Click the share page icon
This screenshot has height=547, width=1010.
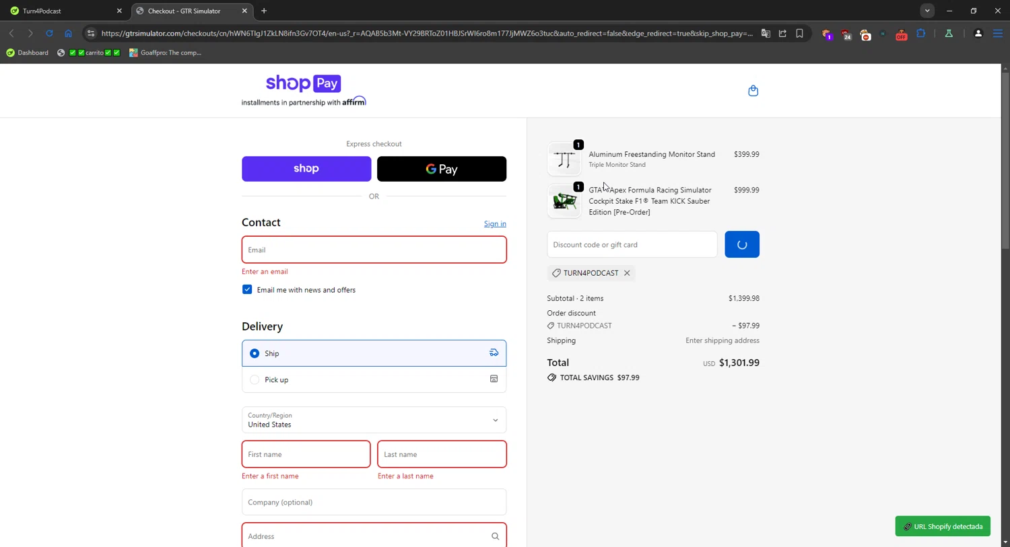[782, 34]
